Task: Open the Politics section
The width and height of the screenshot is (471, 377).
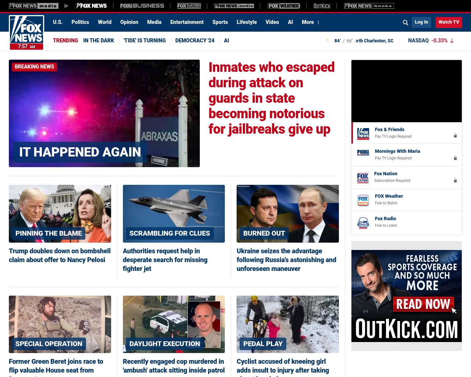Action: 80,22
